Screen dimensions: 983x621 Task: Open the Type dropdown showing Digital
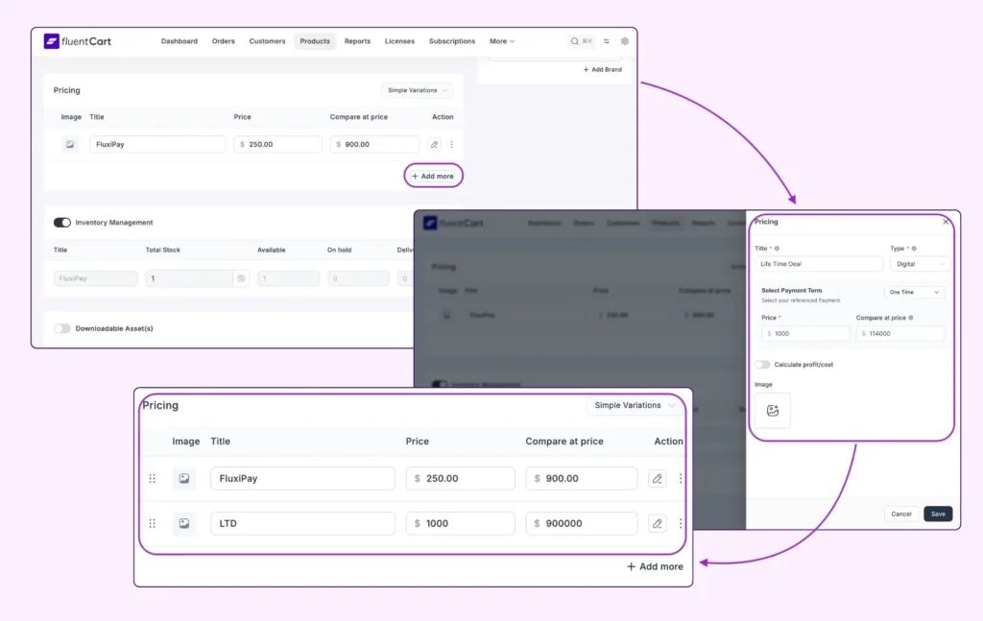[x=920, y=263]
